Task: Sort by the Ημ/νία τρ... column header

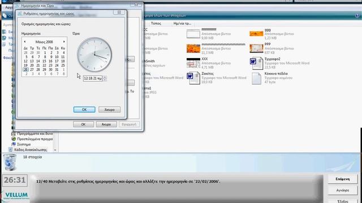Action: coord(182,24)
